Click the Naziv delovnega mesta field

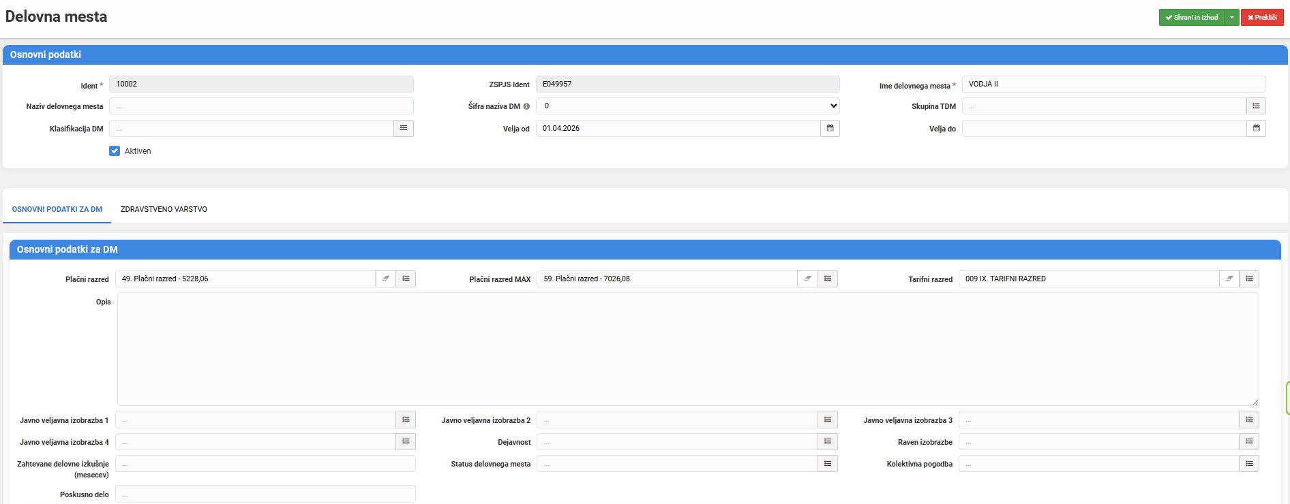(261, 106)
